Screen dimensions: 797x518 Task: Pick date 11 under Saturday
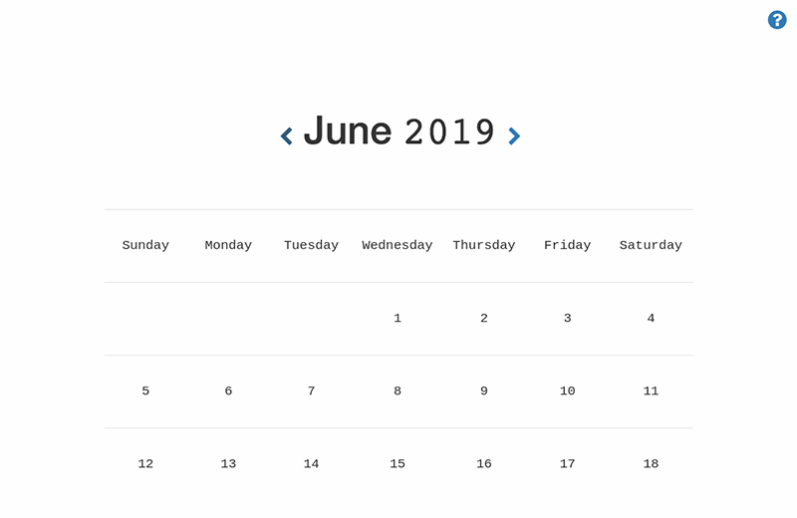tap(651, 390)
